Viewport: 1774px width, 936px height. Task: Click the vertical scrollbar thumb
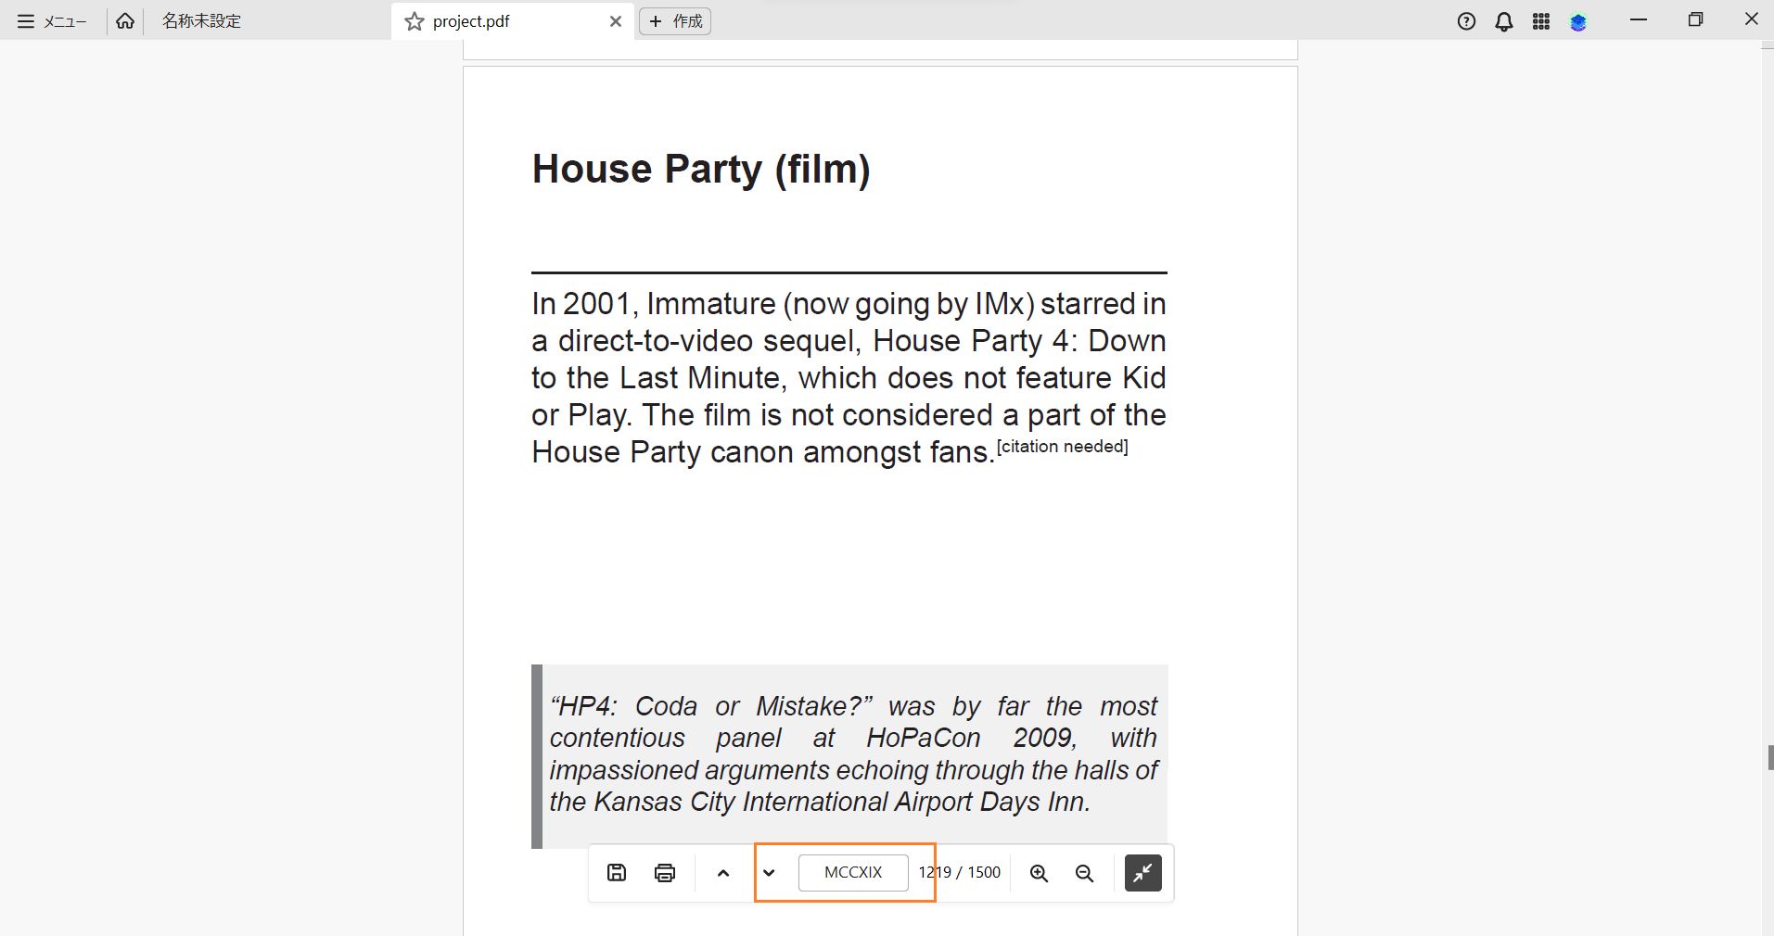coord(1770,757)
